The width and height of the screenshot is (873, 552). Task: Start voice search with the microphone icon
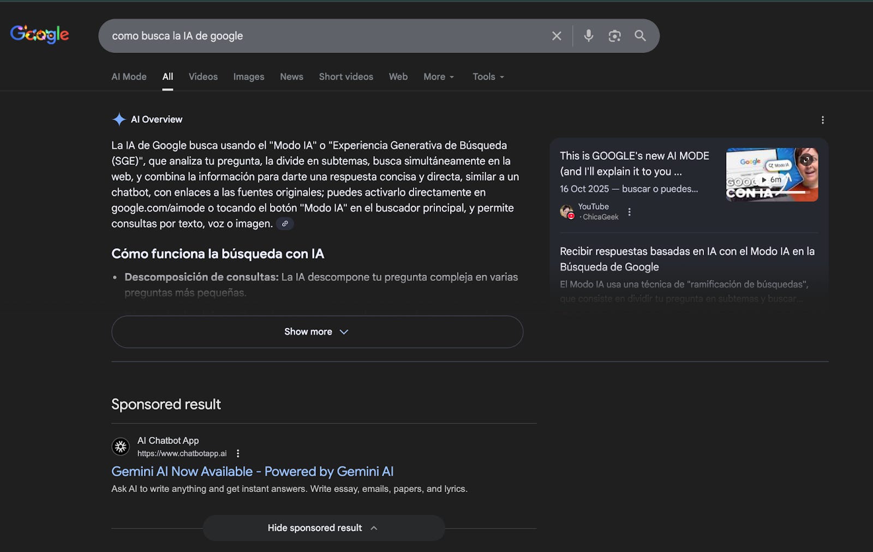[x=588, y=36]
